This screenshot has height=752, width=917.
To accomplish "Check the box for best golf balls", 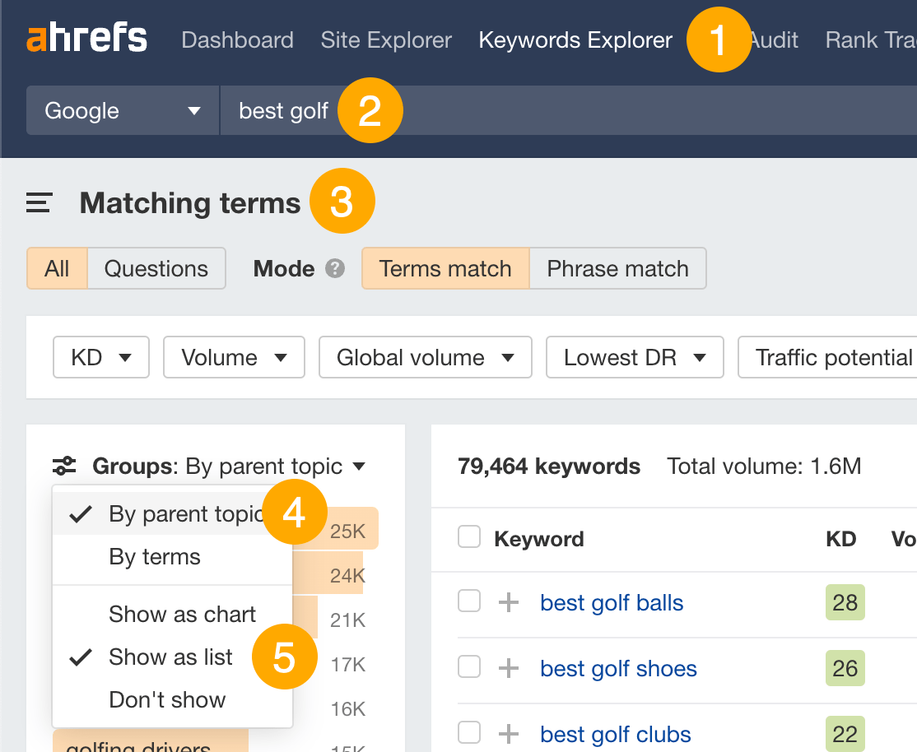I will [x=469, y=601].
